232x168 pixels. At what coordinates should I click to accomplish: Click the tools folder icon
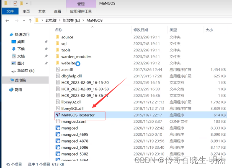coord(58,50)
